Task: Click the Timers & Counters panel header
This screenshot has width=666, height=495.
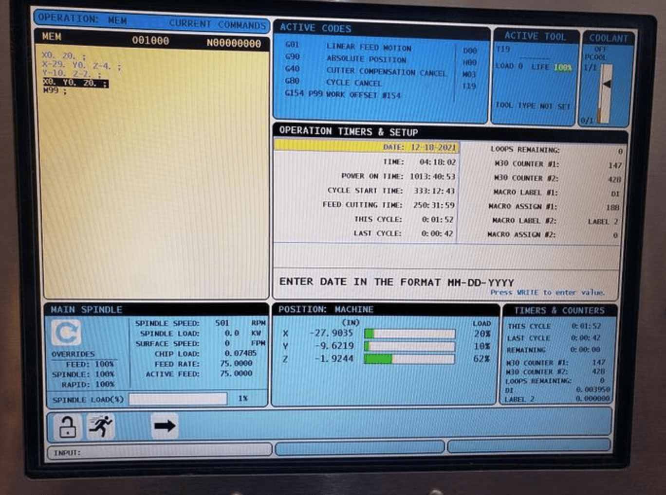Action: pyautogui.click(x=559, y=310)
